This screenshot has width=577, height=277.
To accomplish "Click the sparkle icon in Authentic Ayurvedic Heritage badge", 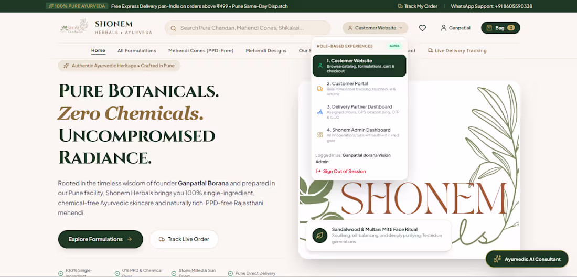I will point(66,66).
